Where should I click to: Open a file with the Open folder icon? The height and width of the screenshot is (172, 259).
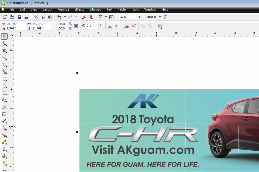tap(12, 17)
